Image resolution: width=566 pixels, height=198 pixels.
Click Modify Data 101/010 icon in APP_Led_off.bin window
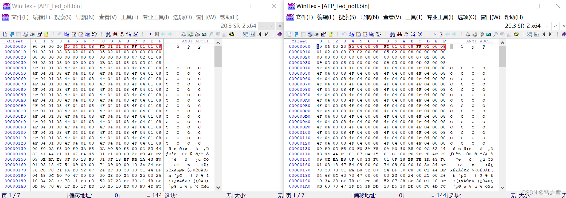click(x=94, y=34)
